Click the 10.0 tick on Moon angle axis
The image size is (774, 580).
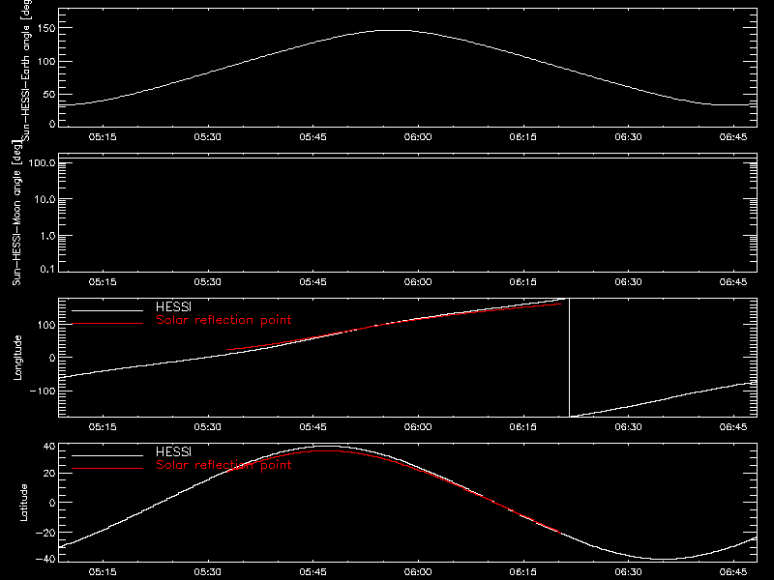(x=45, y=200)
